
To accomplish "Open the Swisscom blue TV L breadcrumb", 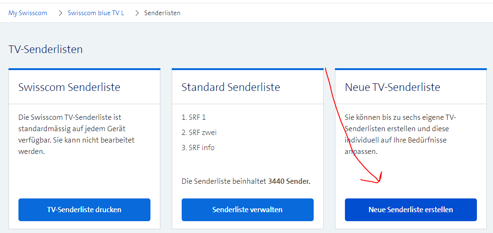I will tap(96, 13).
